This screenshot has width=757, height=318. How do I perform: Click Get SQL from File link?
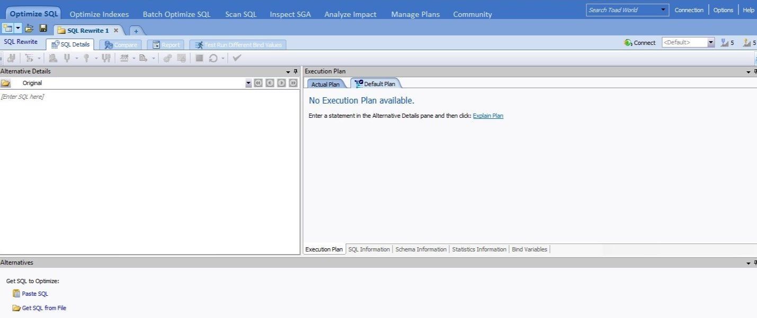(44, 308)
